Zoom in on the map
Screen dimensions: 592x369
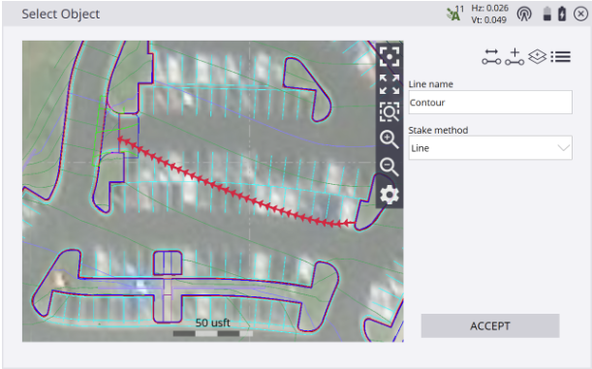[389, 139]
